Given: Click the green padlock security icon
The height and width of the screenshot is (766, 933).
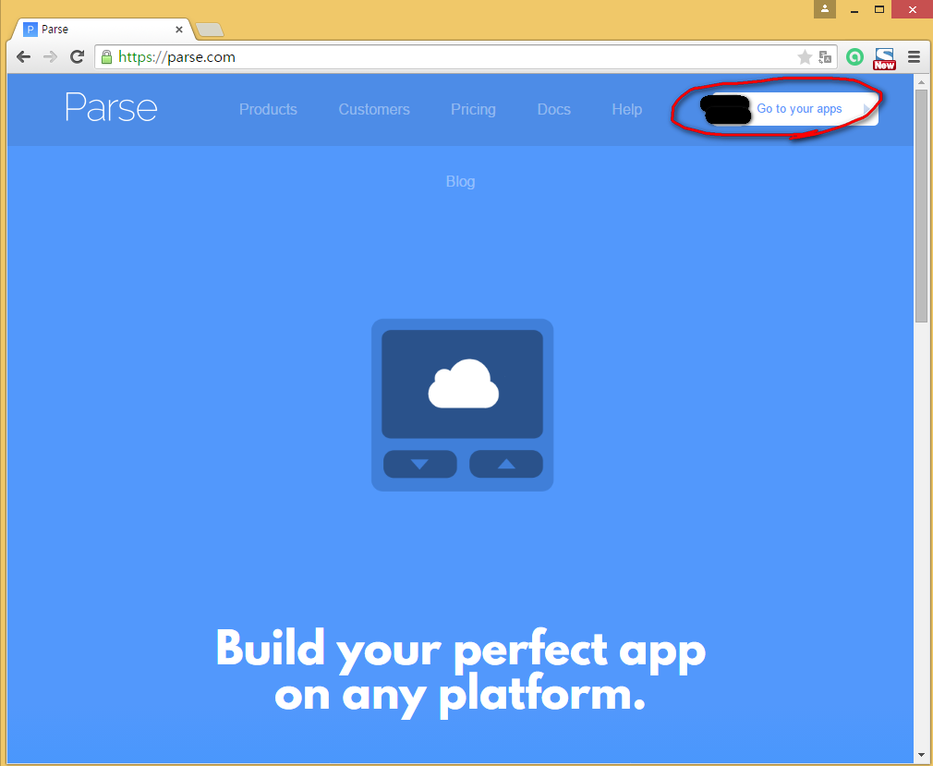Looking at the screenshot, I should tap(106, 57).
